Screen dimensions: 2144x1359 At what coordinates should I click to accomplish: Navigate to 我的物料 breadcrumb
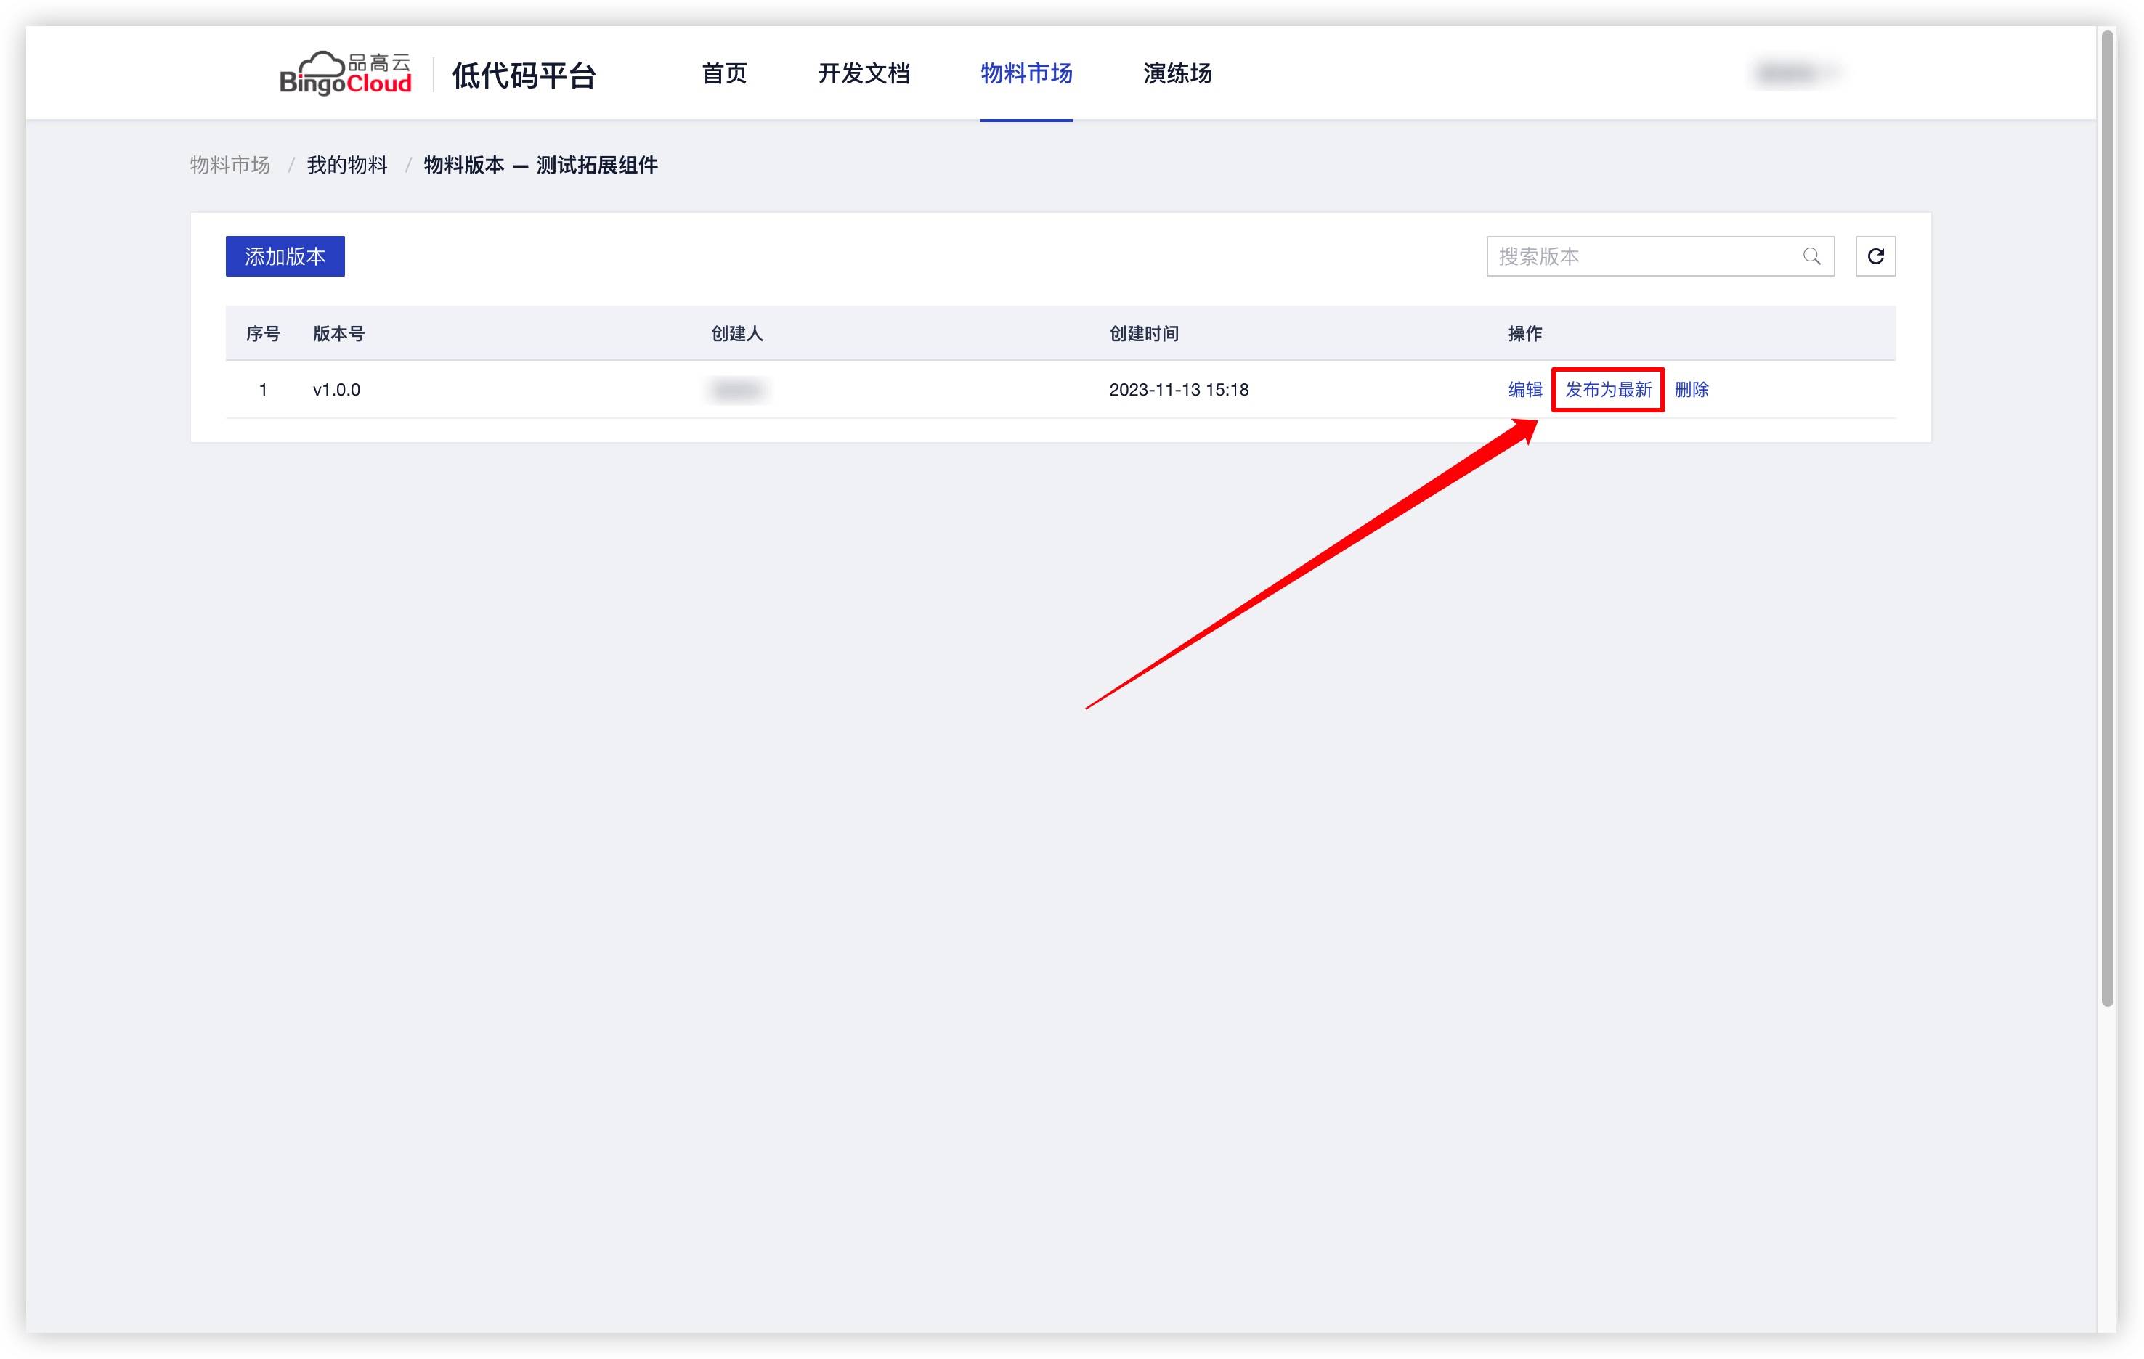coord(347,165)
